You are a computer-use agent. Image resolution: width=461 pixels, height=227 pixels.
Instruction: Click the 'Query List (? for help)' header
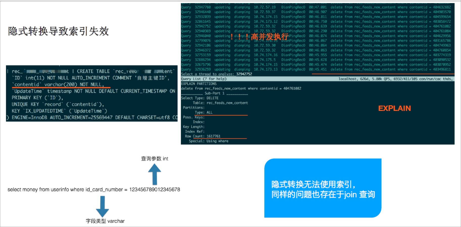point(204,79)
